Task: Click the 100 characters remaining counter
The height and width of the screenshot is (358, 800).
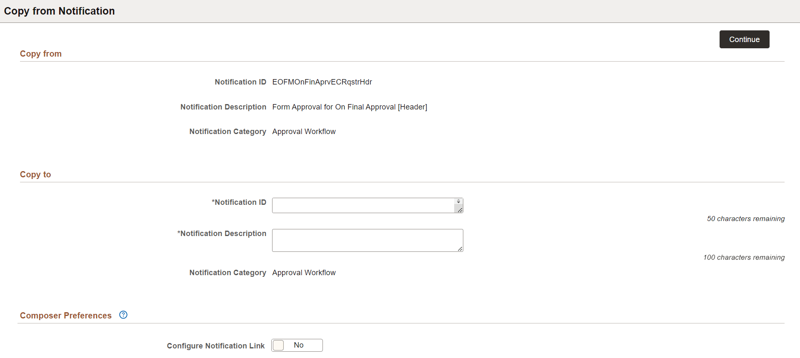Action: (744, 257)
